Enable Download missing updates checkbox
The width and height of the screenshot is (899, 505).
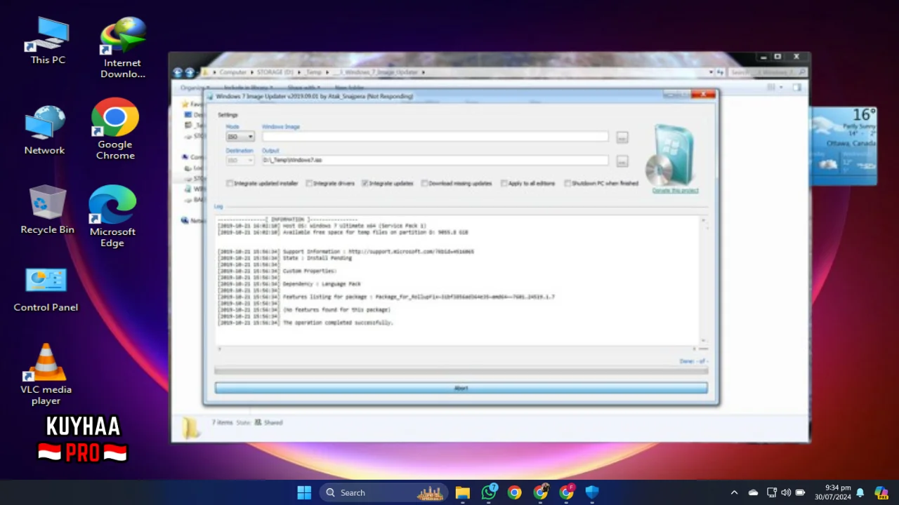[424, 183]
